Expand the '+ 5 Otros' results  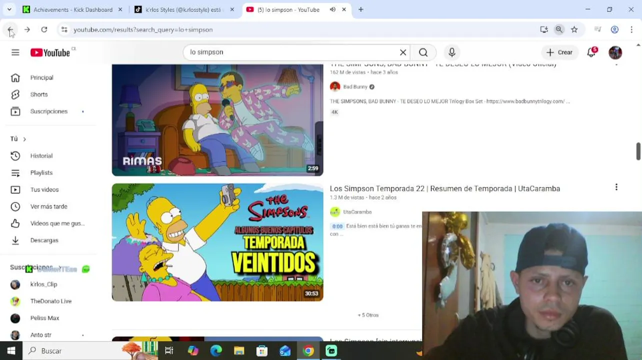pos(368,315)
